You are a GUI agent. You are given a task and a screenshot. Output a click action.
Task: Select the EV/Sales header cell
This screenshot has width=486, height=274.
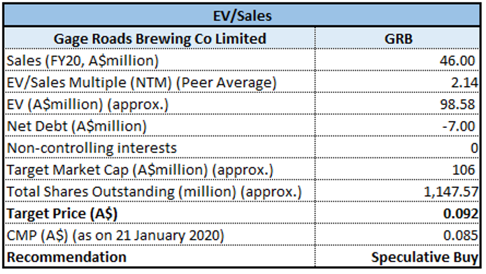point(243,15)
